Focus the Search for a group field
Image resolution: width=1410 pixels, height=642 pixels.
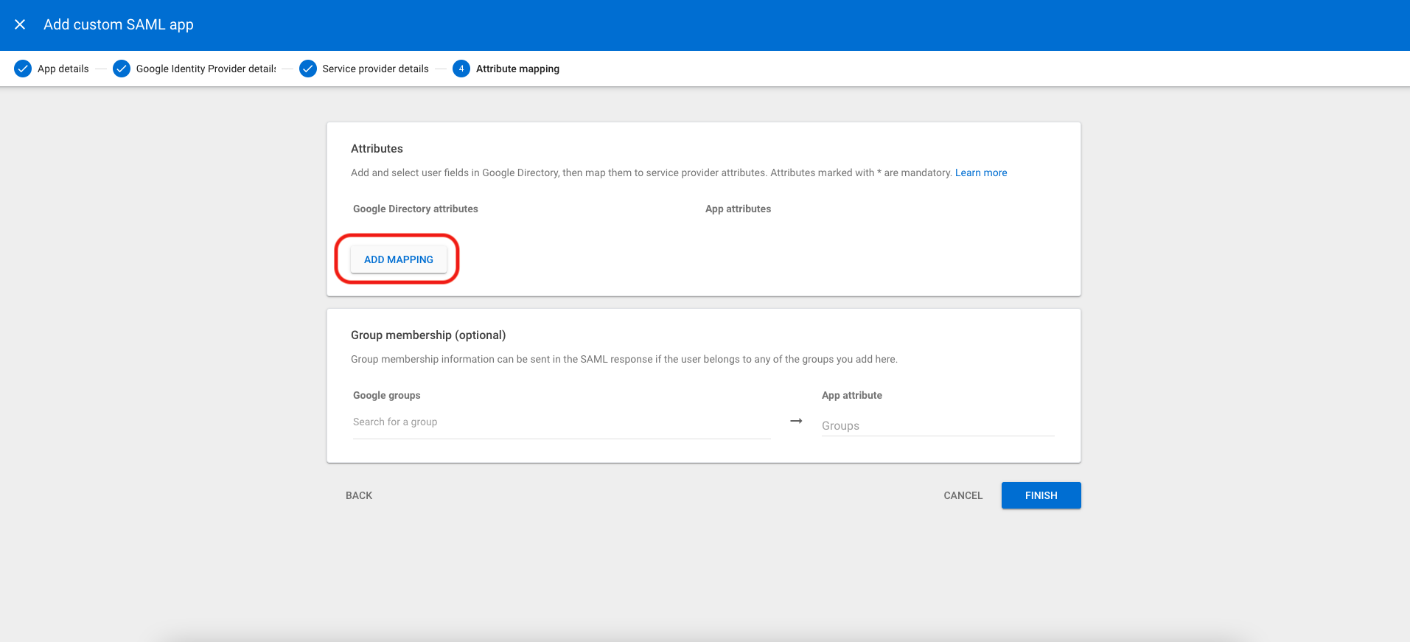(561, 422)
